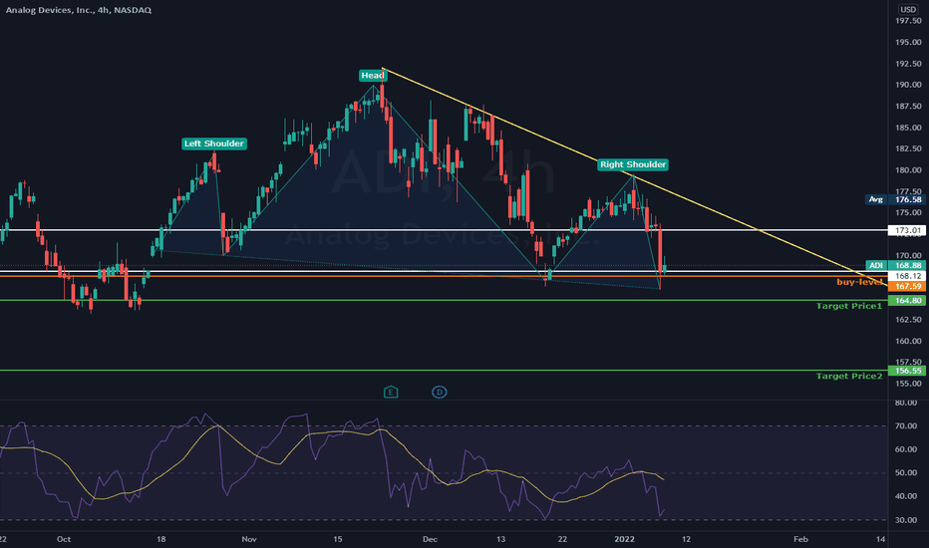Click the 'Nov' date on the time axis
The height and width of the screenshot is (548, 929).
tap(249, 539)
